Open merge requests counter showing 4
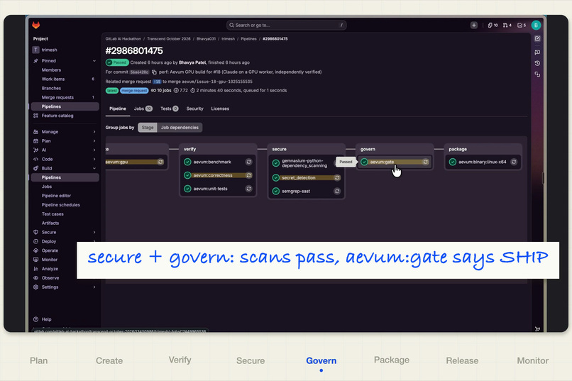This screenshot has height=381, width=572. click(x=507, y=25)
